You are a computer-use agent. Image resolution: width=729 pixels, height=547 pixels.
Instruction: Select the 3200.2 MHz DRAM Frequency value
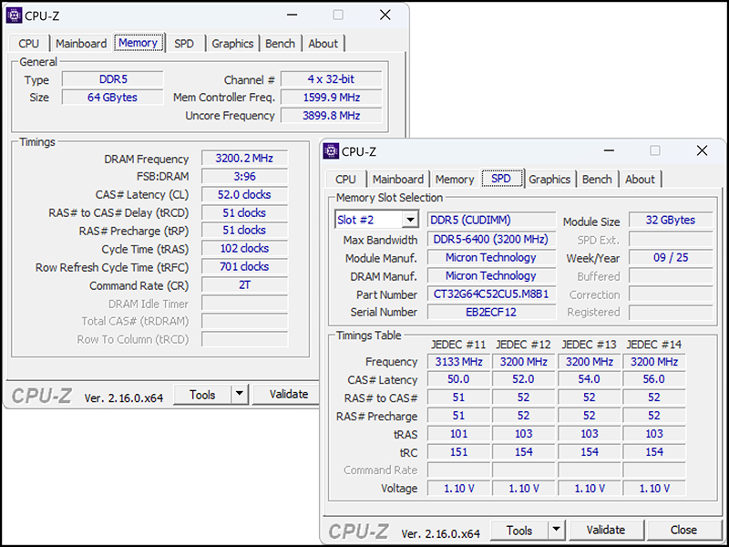pyautogui.click(x=244, y=158)
